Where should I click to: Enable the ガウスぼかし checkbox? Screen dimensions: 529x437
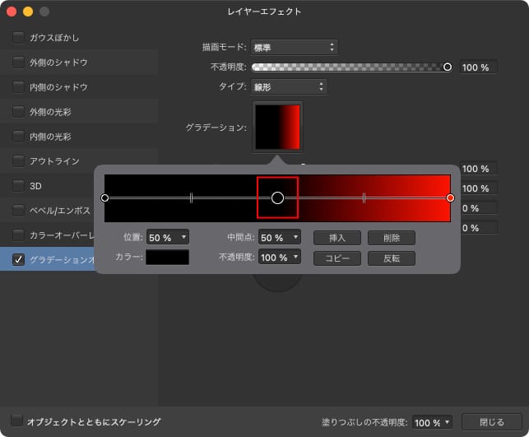[x=18, y=38]
